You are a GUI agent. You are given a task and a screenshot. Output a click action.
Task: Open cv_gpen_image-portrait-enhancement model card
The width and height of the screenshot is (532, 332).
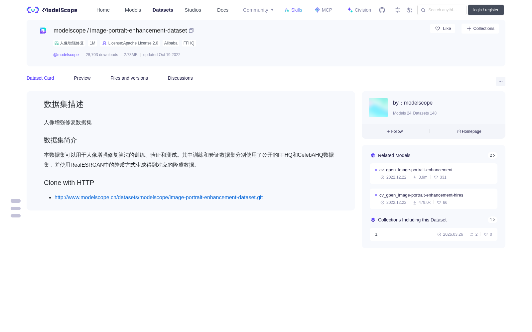(434, 174)
